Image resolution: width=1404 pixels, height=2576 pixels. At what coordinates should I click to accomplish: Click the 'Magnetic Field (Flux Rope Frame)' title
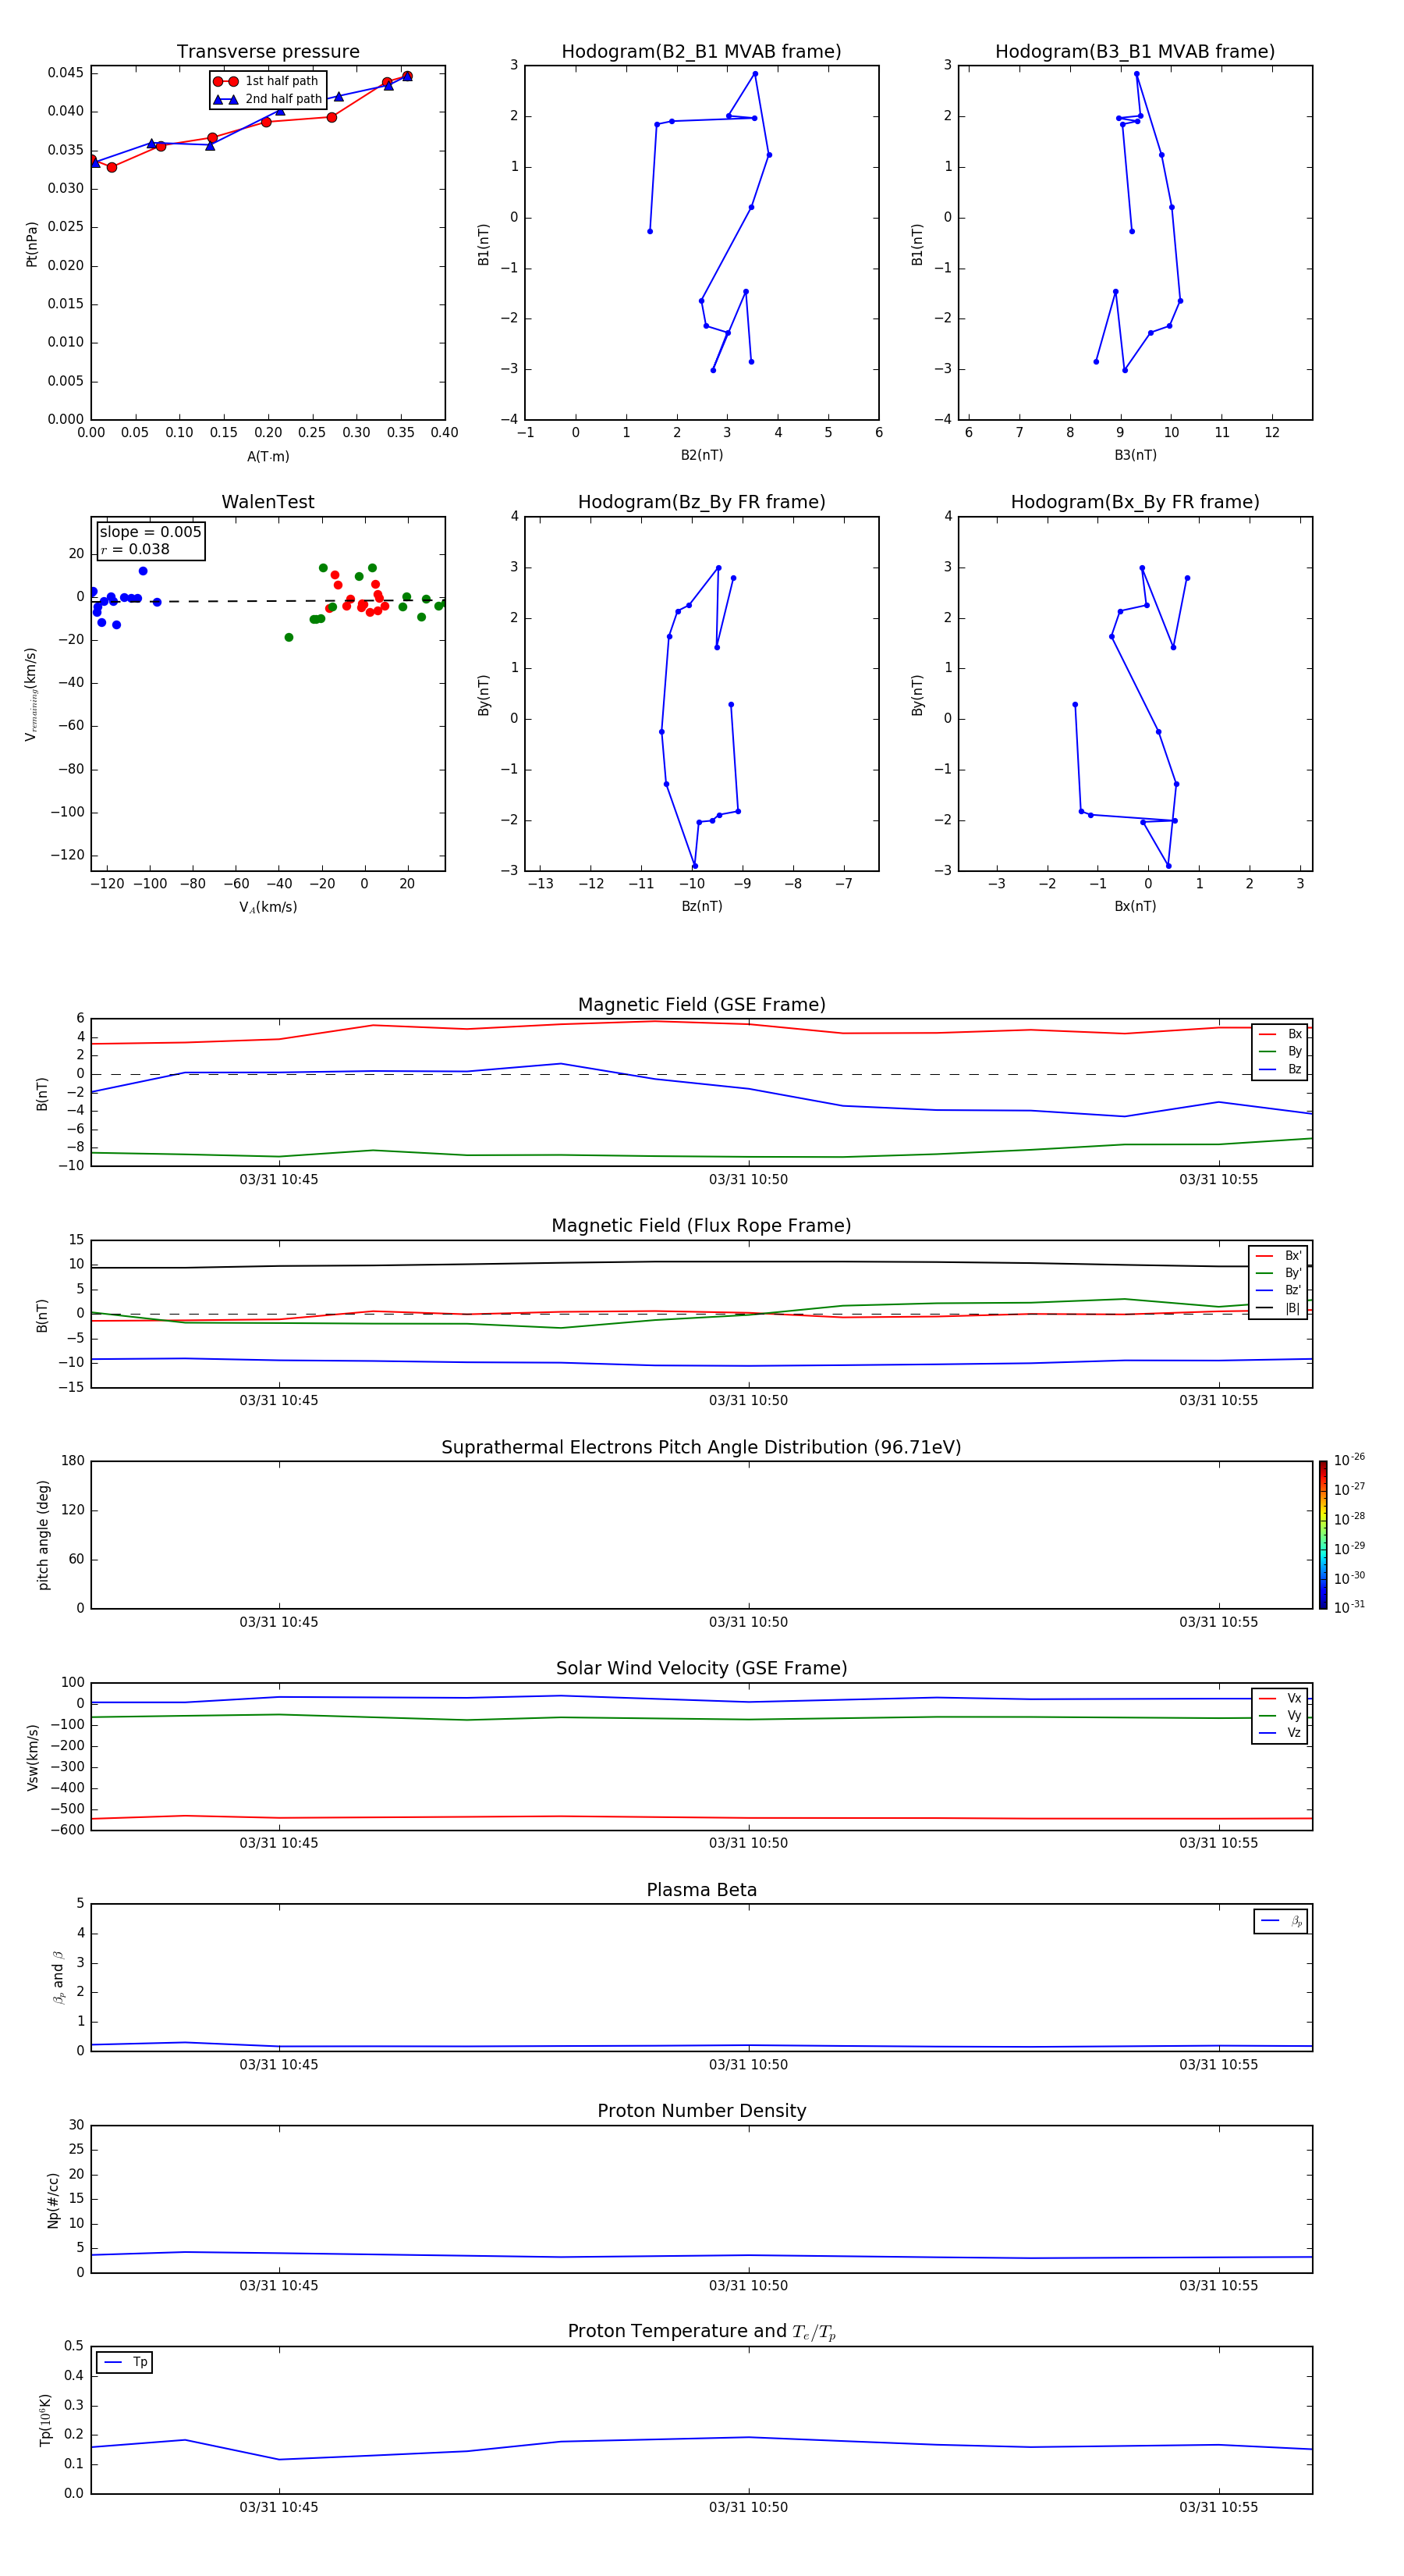701,1226
